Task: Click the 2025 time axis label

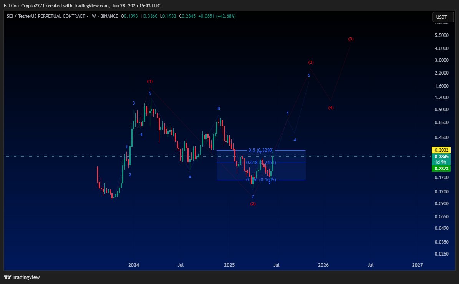Action: [229, 265]
